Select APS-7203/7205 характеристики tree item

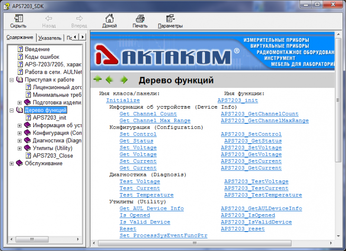click(x=53, y=64)
